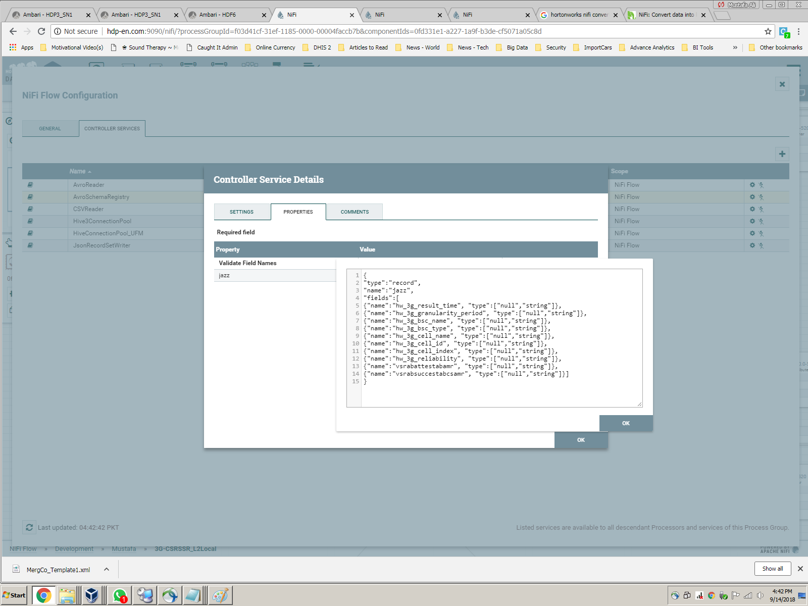Click Show all in the downloads bar
The width and height of the screenshot is (808, 606).
coord(772,569)
